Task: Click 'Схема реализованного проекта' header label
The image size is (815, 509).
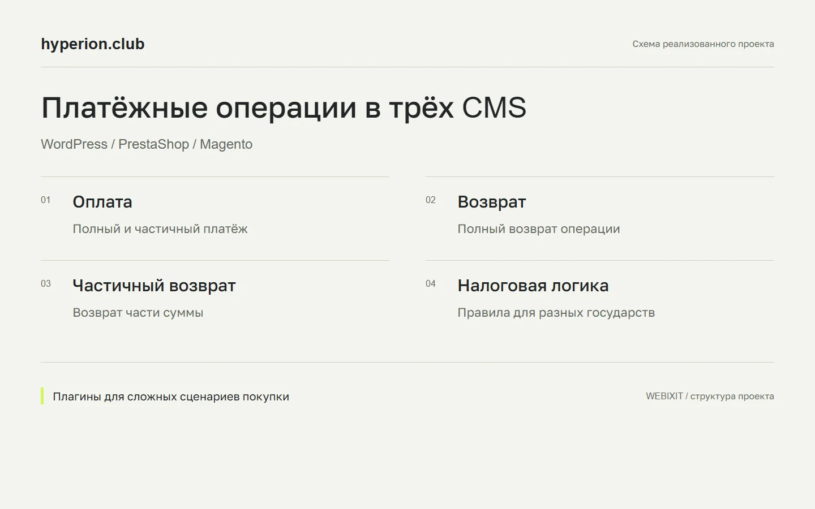Action: (703, 44)
